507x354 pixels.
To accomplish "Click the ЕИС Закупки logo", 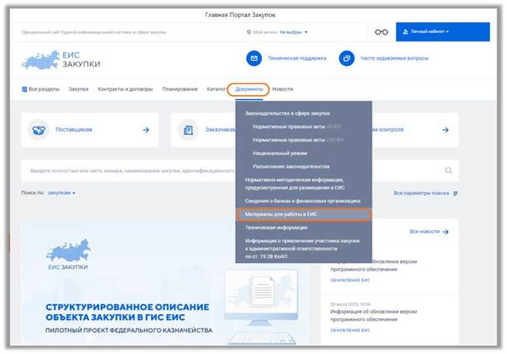I will pyautogui.click(x=61, y=60).
